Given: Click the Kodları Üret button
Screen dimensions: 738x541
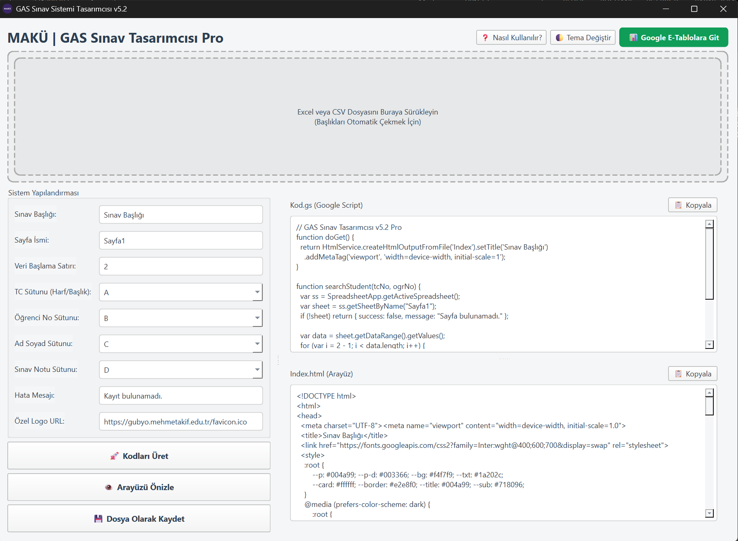Looking at the screenshot, I should click(139, 456).
